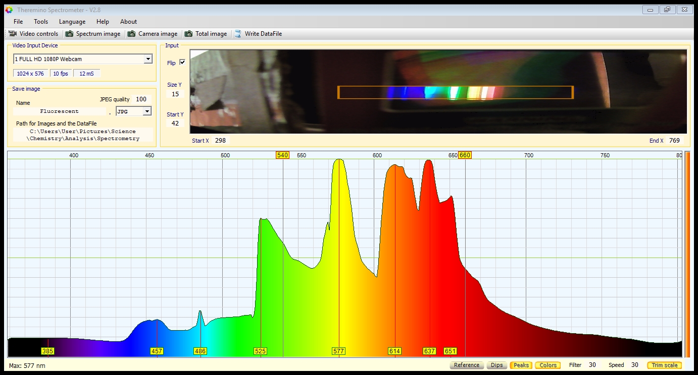The image size is (698, 375).
Task: Open the Video Input Device dropdown
Action: click(147, 59)
